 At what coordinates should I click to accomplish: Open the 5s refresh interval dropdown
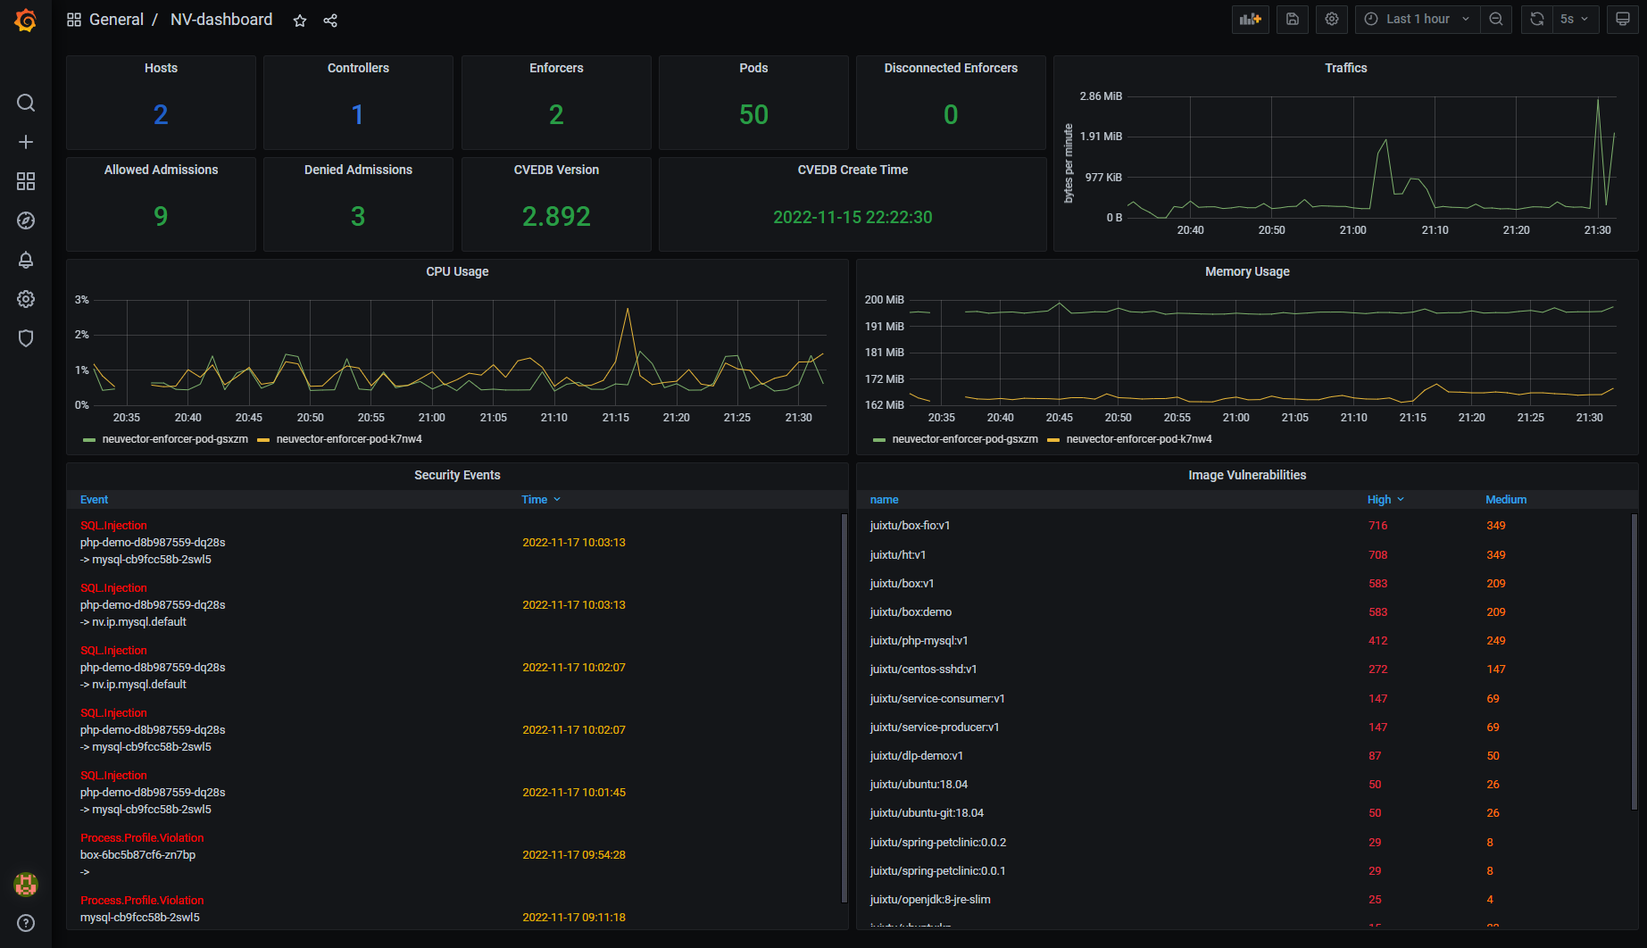(x=1575, y=19)
